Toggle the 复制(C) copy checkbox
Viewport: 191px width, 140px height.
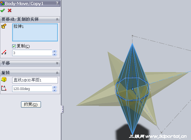(14, 46)
